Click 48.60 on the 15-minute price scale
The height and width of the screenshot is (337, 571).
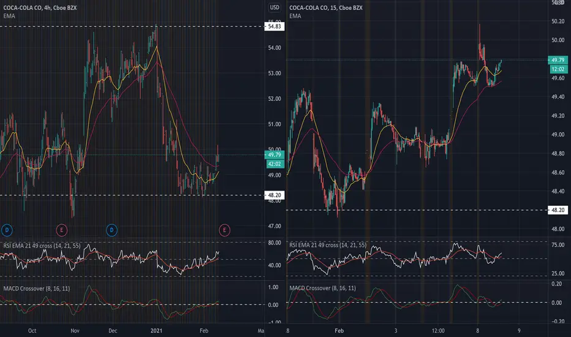(x=558, y=173)
